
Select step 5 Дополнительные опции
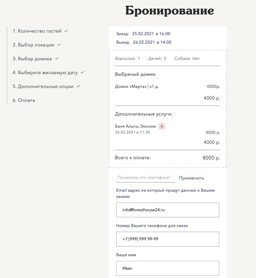[43, 86]
